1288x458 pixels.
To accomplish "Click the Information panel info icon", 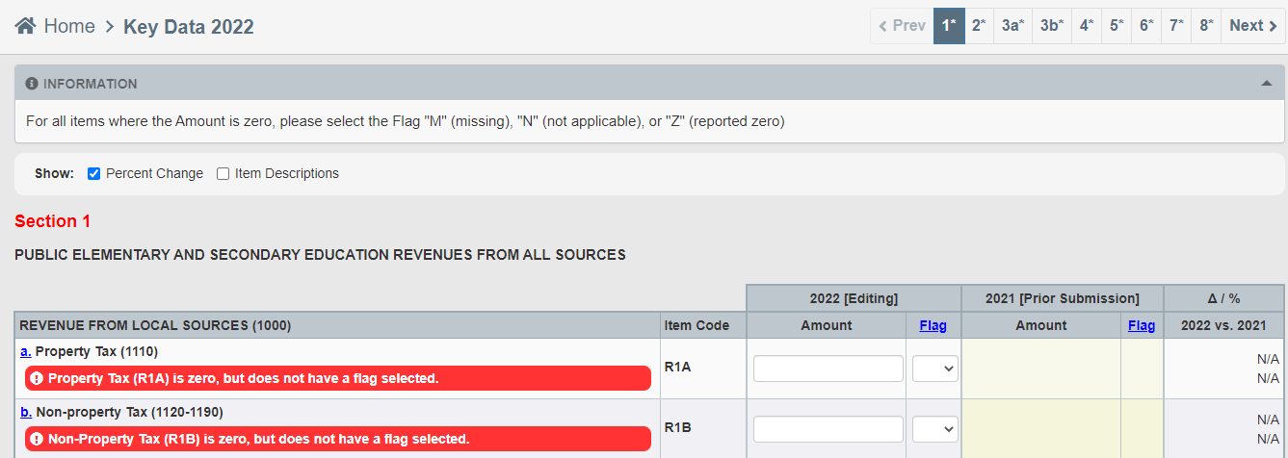I will pos(32,84).
